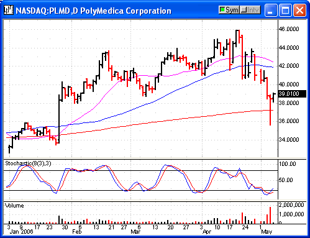Click the 36.0000 price axis label
Image resolution: width=310 pixels, height=238 pixels.
tap(289, 121)
